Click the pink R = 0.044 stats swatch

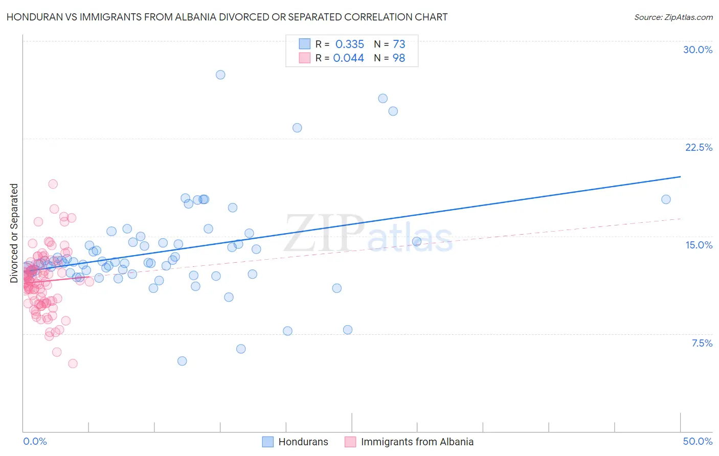305,58
